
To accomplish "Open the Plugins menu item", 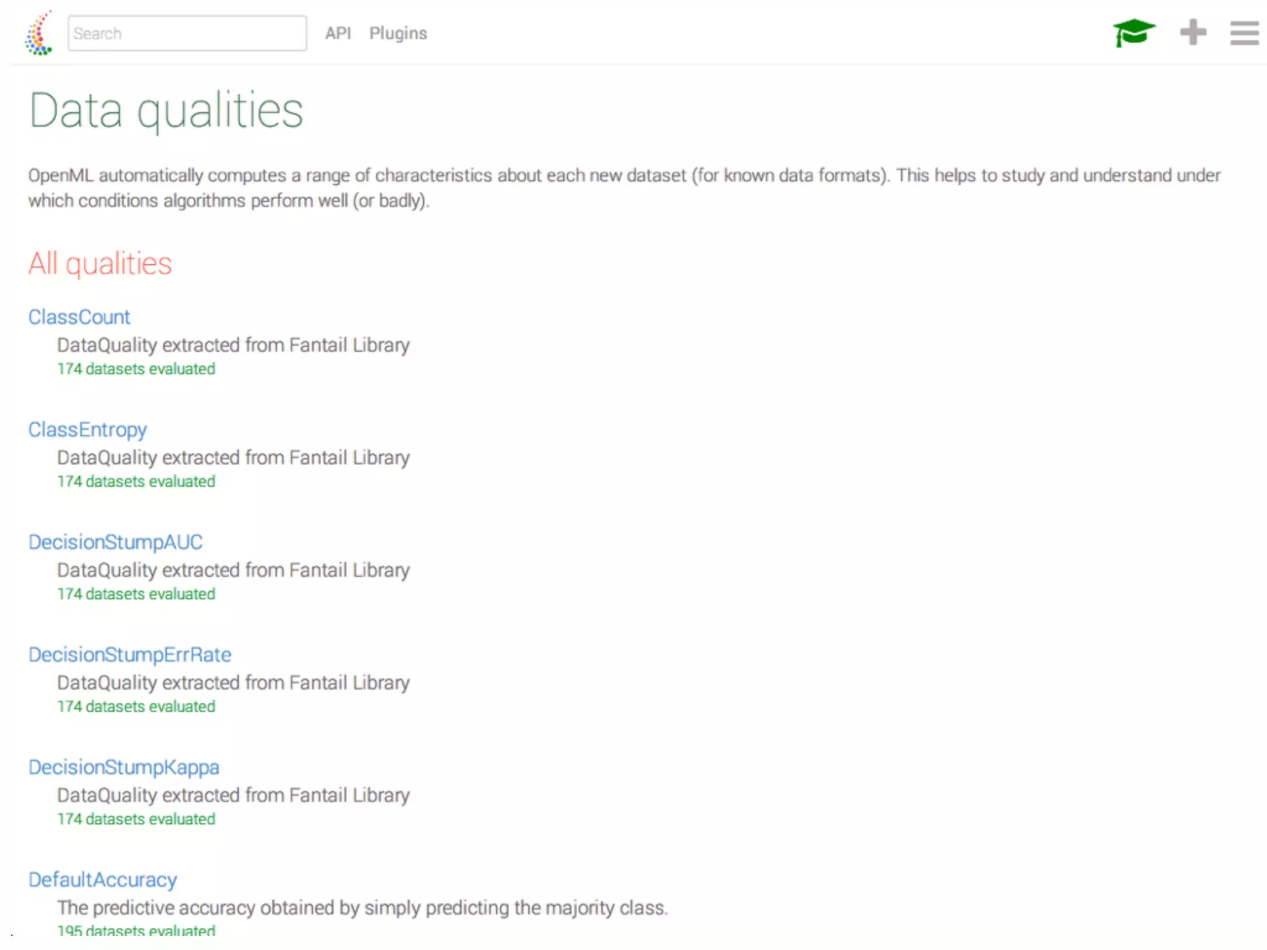I will coord(398,33).
